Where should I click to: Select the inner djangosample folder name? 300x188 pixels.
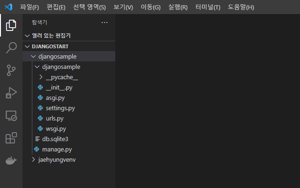61,67
